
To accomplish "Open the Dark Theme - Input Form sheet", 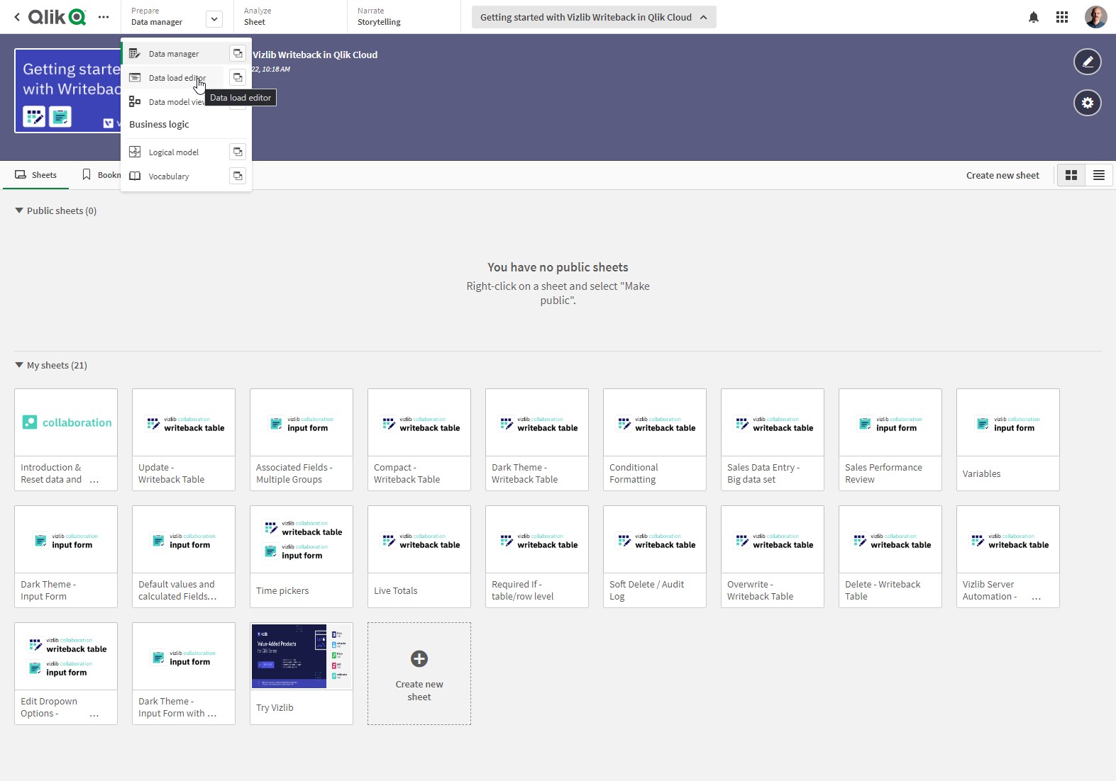I will [66, 556].
